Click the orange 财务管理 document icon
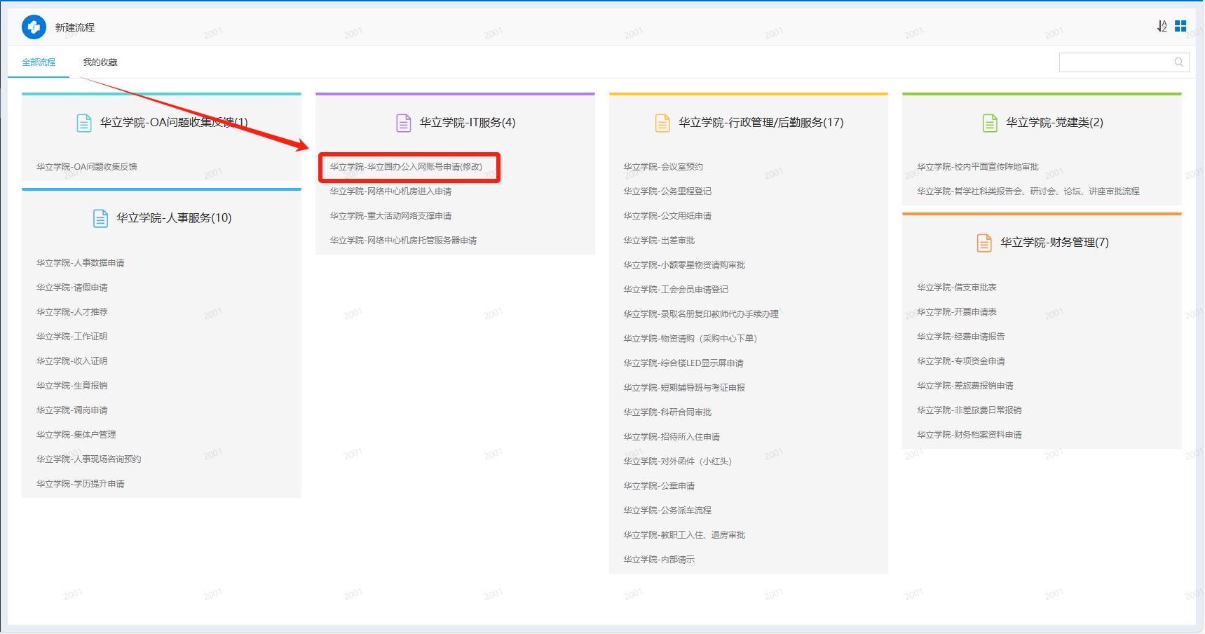 (984, 243)
